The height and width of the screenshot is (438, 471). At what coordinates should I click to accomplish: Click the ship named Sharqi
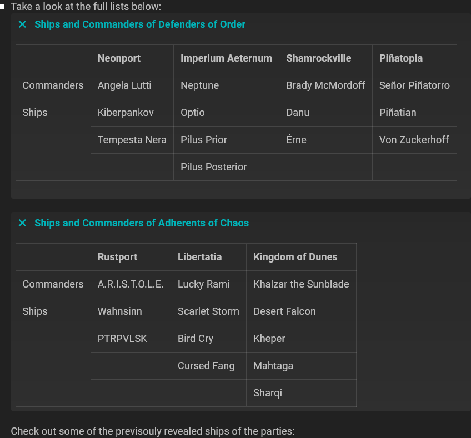(267, 392)
